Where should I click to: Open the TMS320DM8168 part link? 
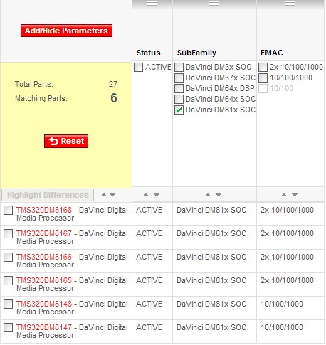tap(44, 210)
